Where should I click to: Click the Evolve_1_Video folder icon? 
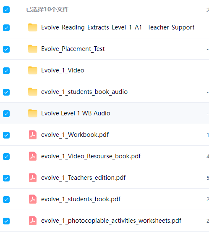pyautogui.click(x=33, y=70)
